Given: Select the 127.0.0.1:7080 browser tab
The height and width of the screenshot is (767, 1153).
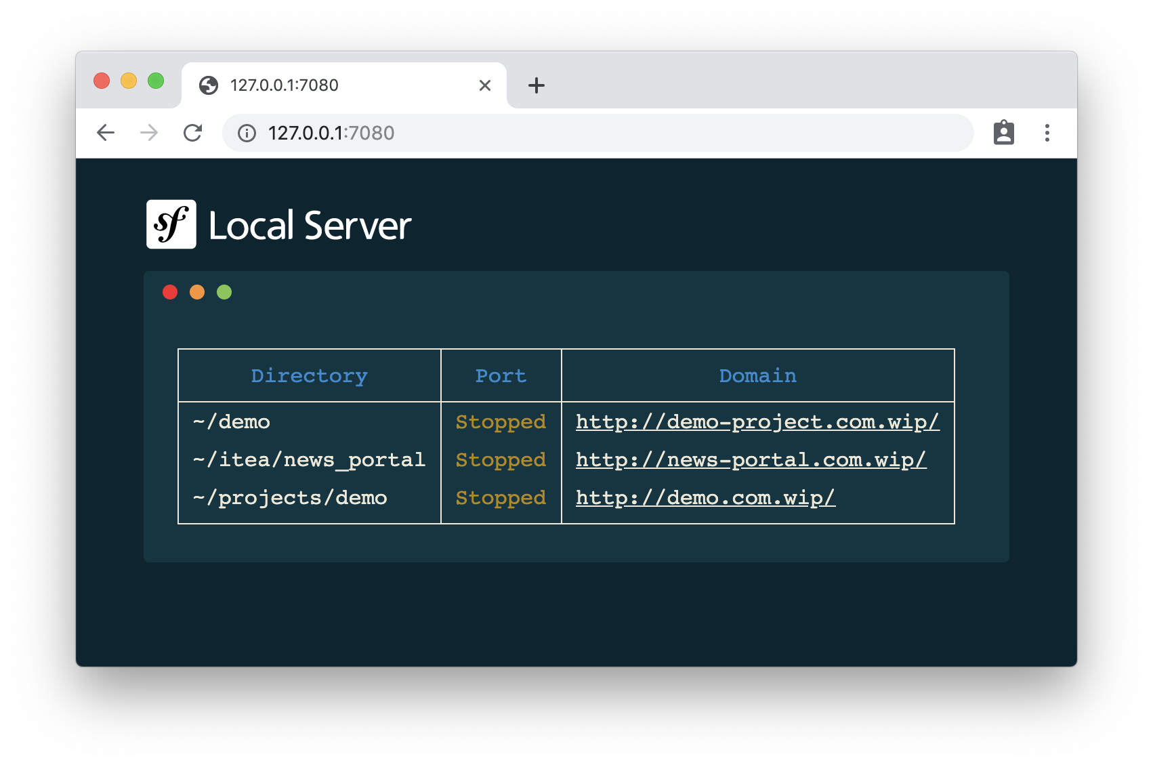Looking at the screenshot, I should 344,85.
